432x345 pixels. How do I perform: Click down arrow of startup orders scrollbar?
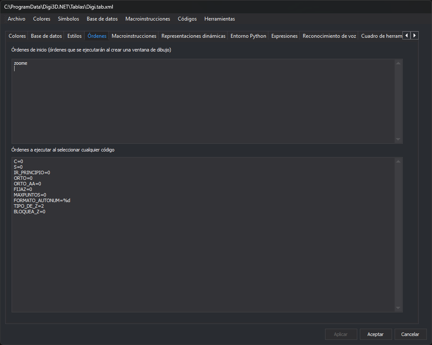(398, 139)
